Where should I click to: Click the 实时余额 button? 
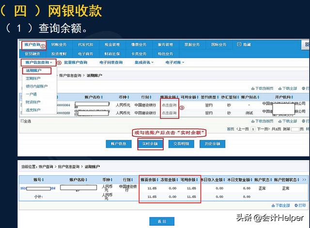pos(150,144)
